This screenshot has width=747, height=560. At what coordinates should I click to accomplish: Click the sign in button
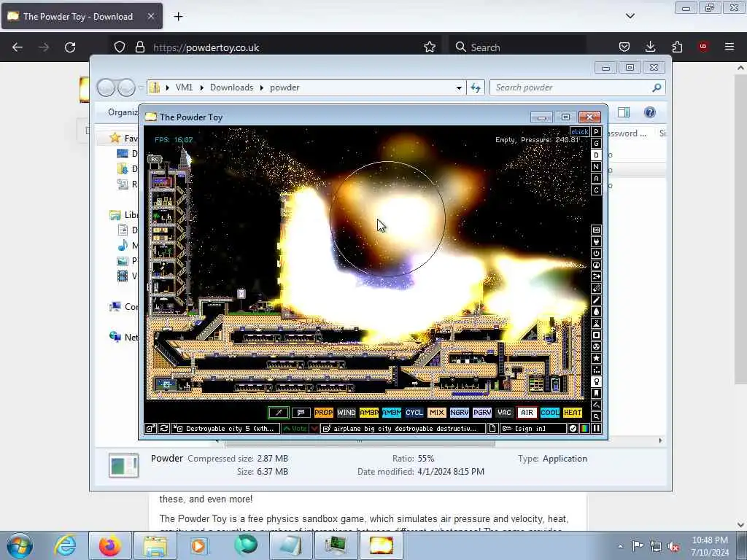click(x=533, y=429)
